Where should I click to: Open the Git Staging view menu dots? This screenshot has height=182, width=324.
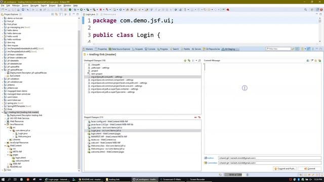(313, 49)
